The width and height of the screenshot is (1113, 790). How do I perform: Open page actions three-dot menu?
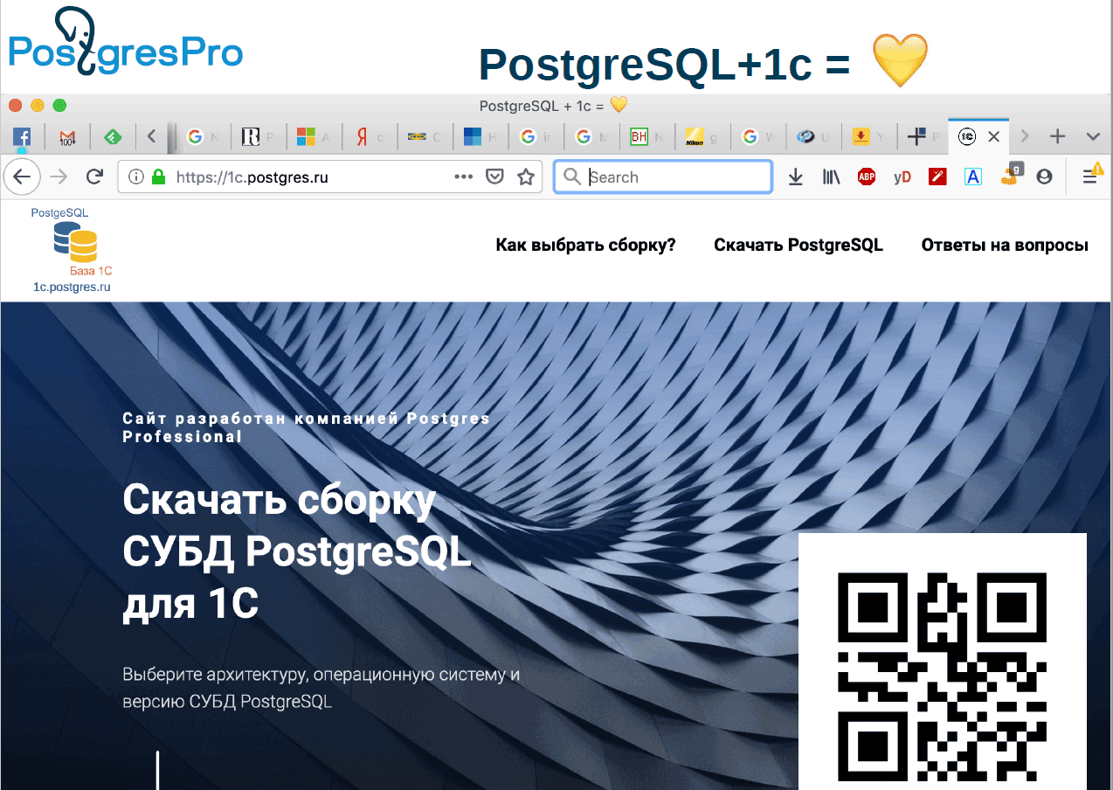(464, 177)
